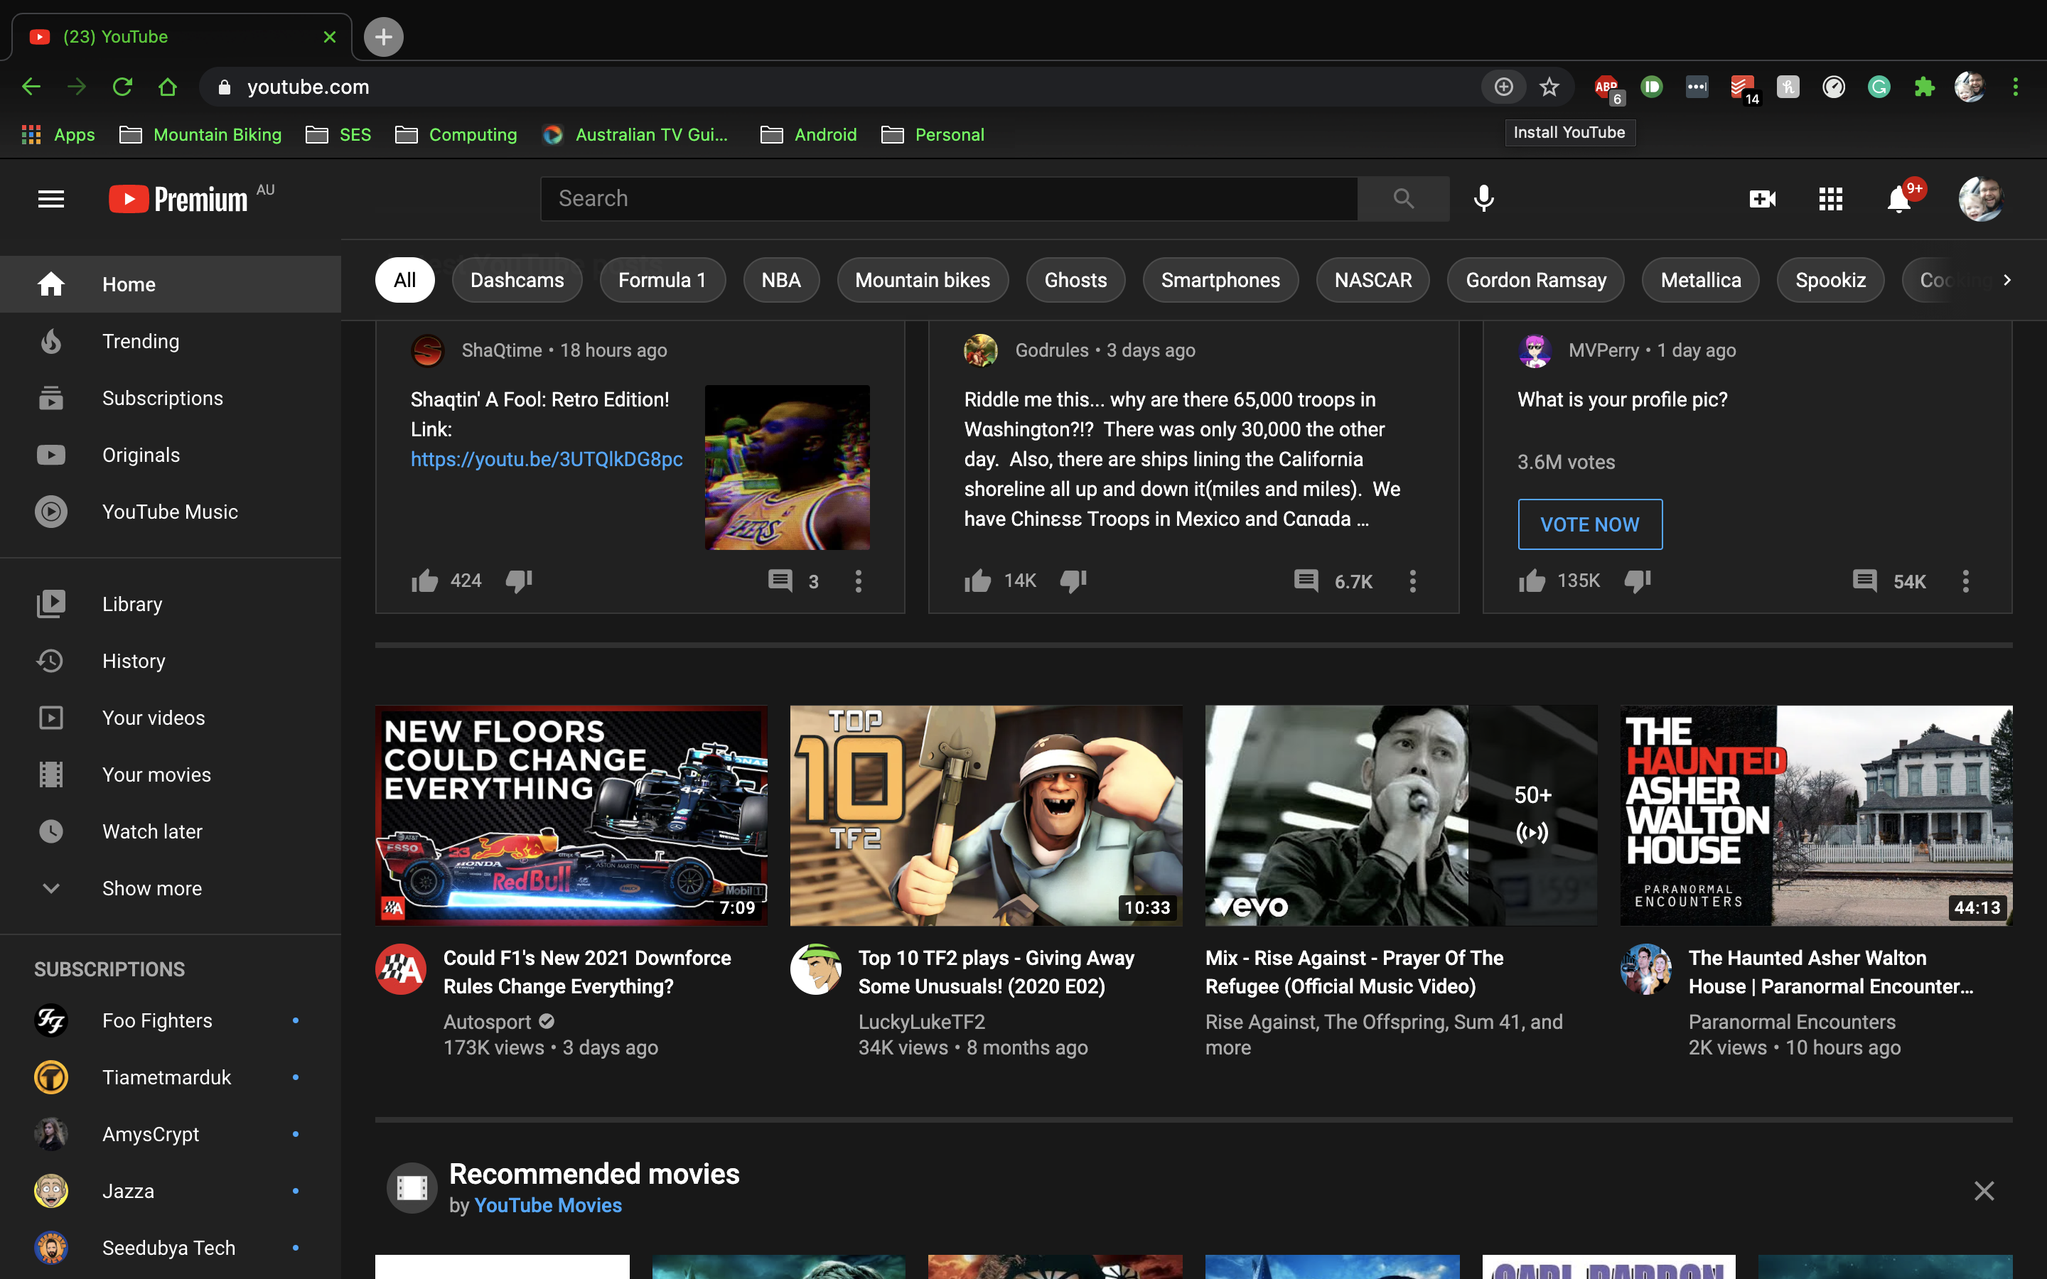Select the Gordon Ramsay filter chip
2047x1279 pixels.
[x=1535, y=280]
